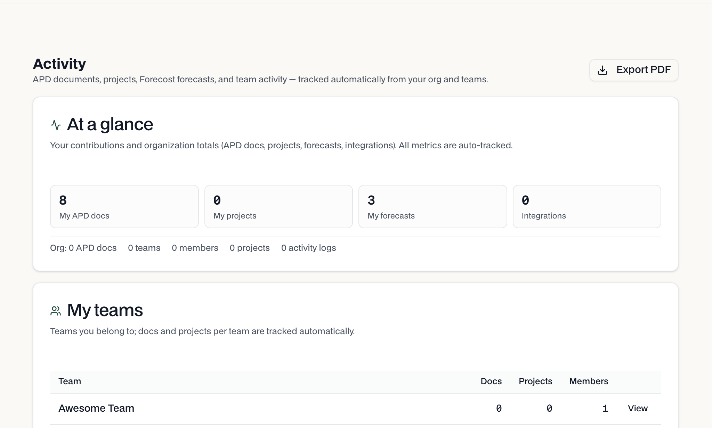712x428 pixels.
Task: Click the Members column header
Action: coord(589,381)
